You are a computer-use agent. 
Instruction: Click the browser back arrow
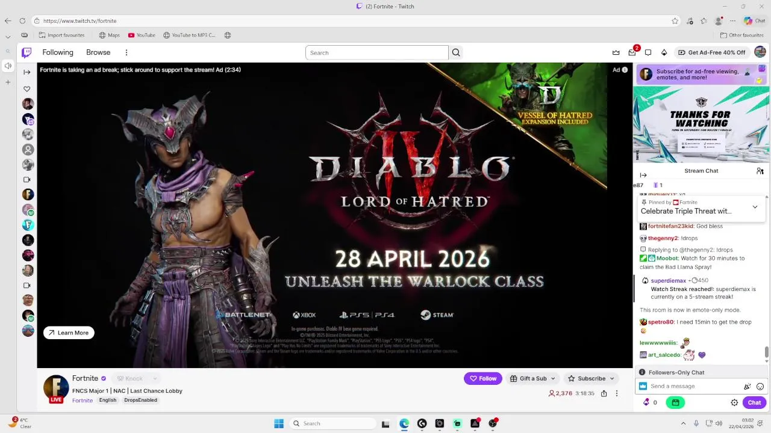[7, 20]
